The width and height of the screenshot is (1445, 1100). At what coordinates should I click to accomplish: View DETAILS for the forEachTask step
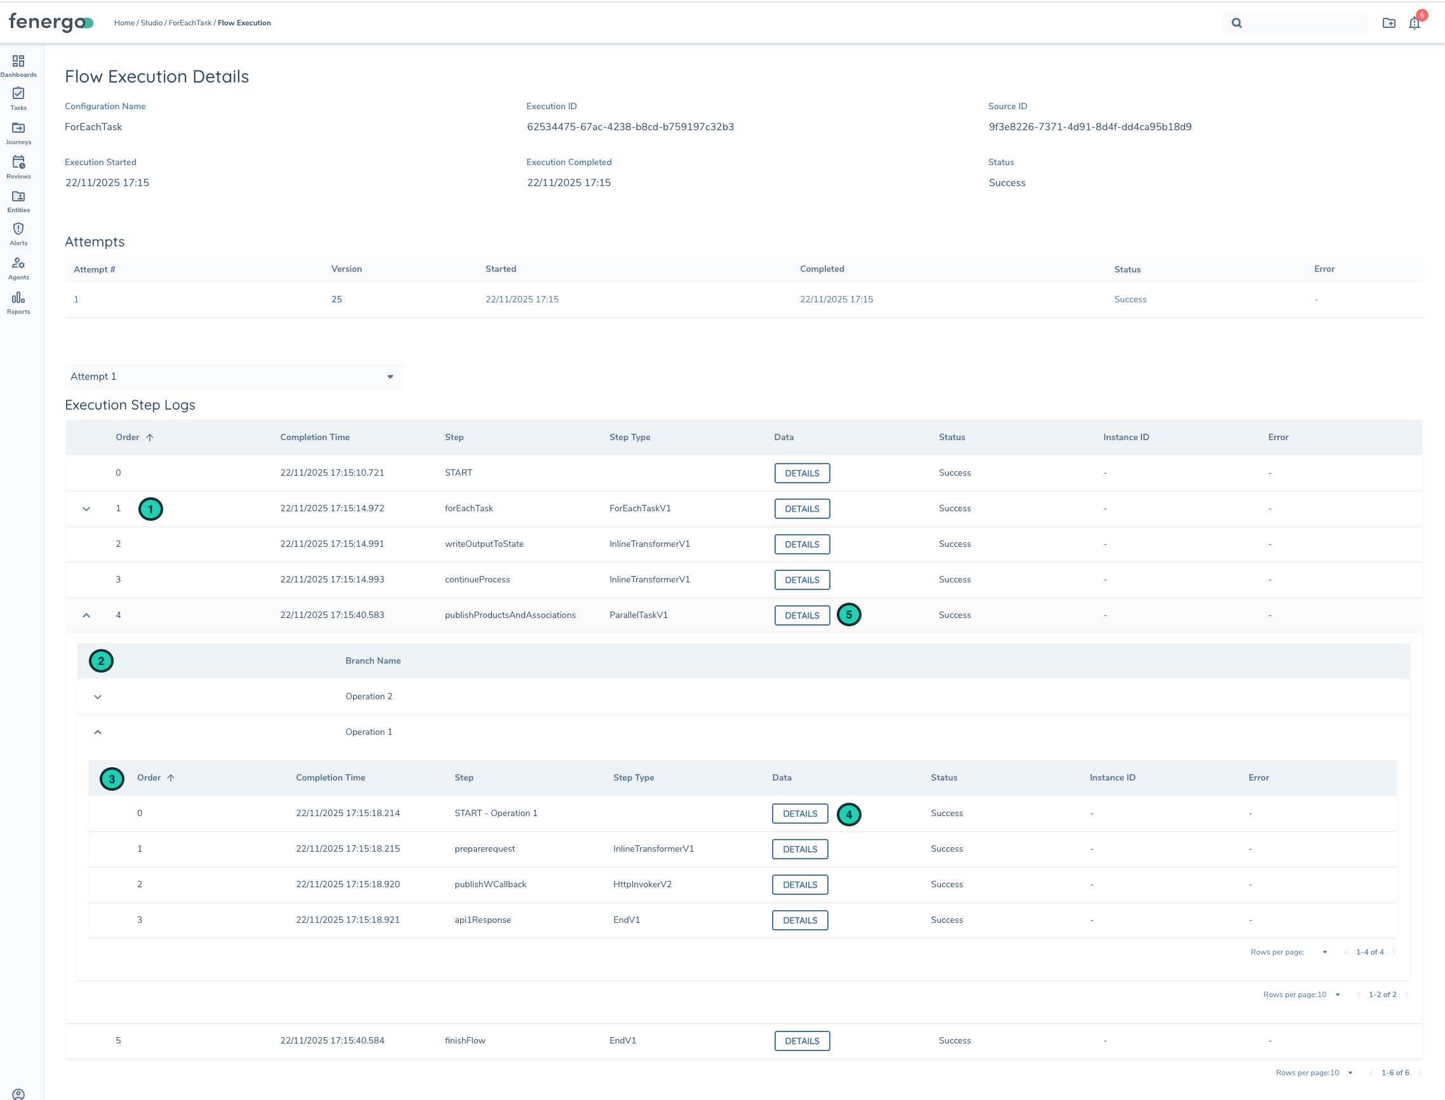(x=802, y=508)
